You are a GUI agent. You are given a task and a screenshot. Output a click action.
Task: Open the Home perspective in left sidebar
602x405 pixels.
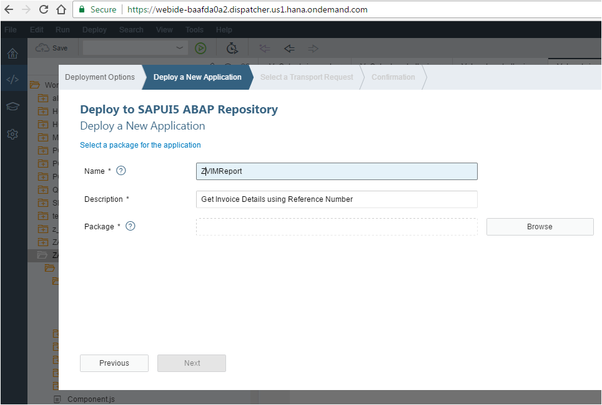[12, 53]
